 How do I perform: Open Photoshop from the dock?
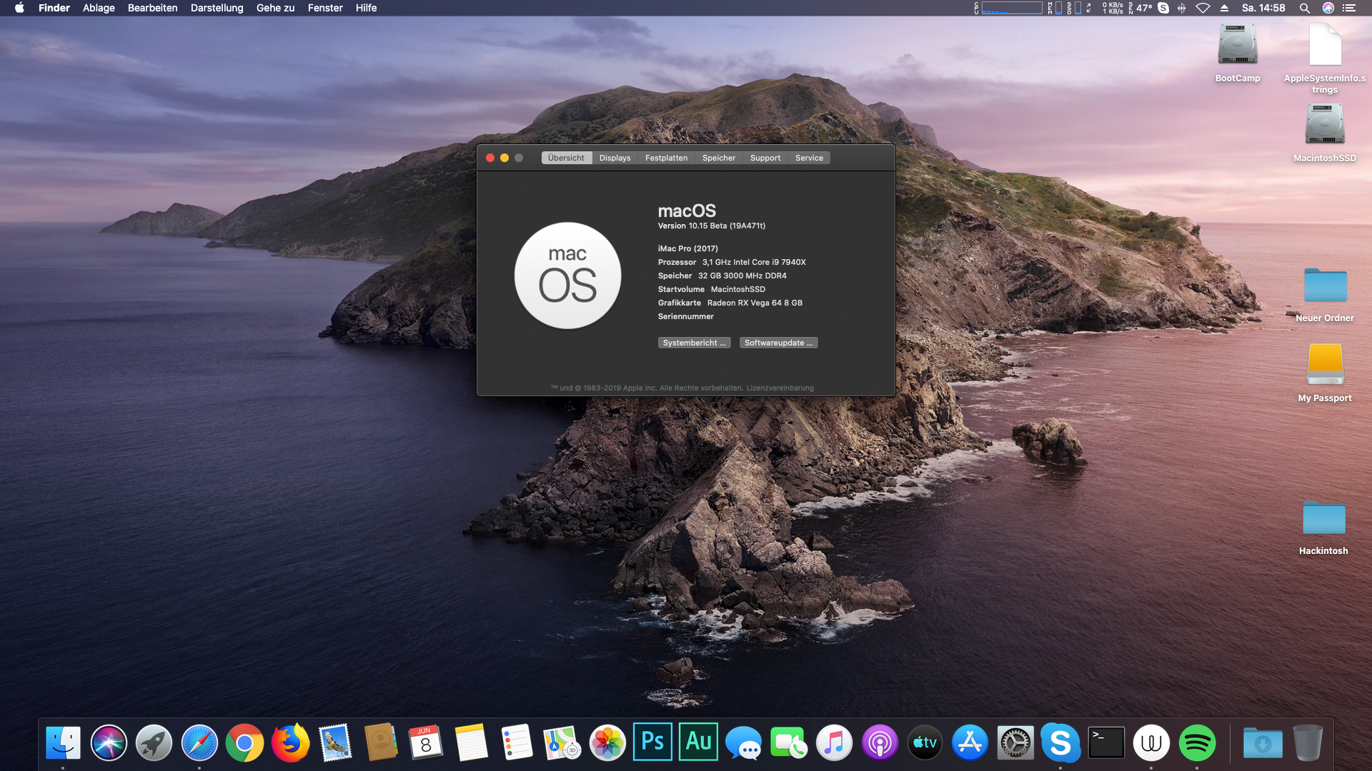click(652, 742)
